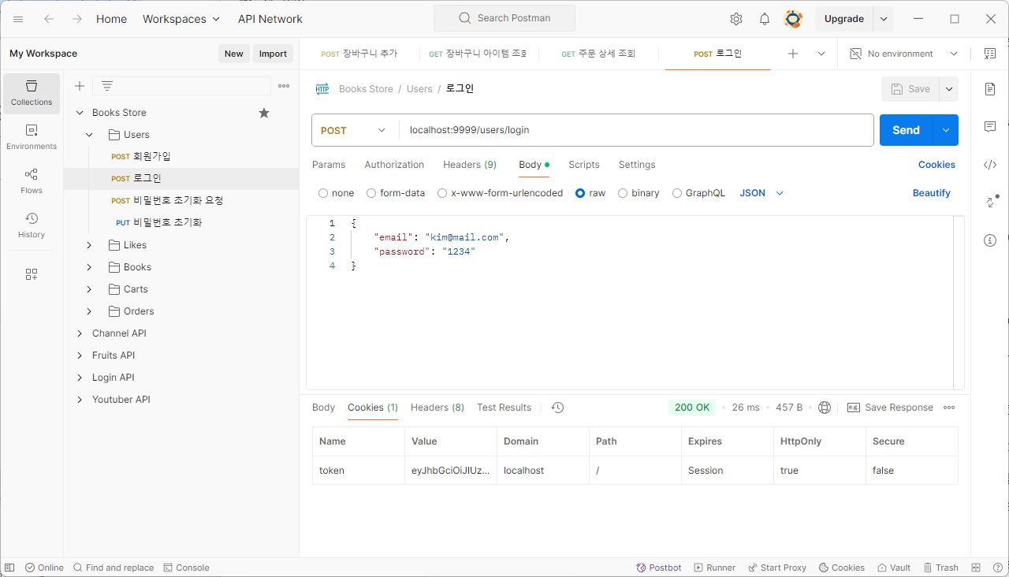Viewport: 1009px width, 577px height.
Task: Click the collection filter icon
Action: pos(107,86)
